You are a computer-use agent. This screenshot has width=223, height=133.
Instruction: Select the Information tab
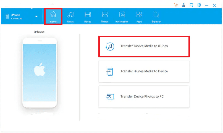point(122,17)
